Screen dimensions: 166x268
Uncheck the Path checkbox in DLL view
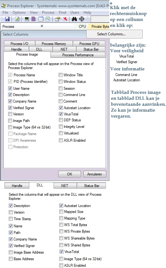pos(11,232)
